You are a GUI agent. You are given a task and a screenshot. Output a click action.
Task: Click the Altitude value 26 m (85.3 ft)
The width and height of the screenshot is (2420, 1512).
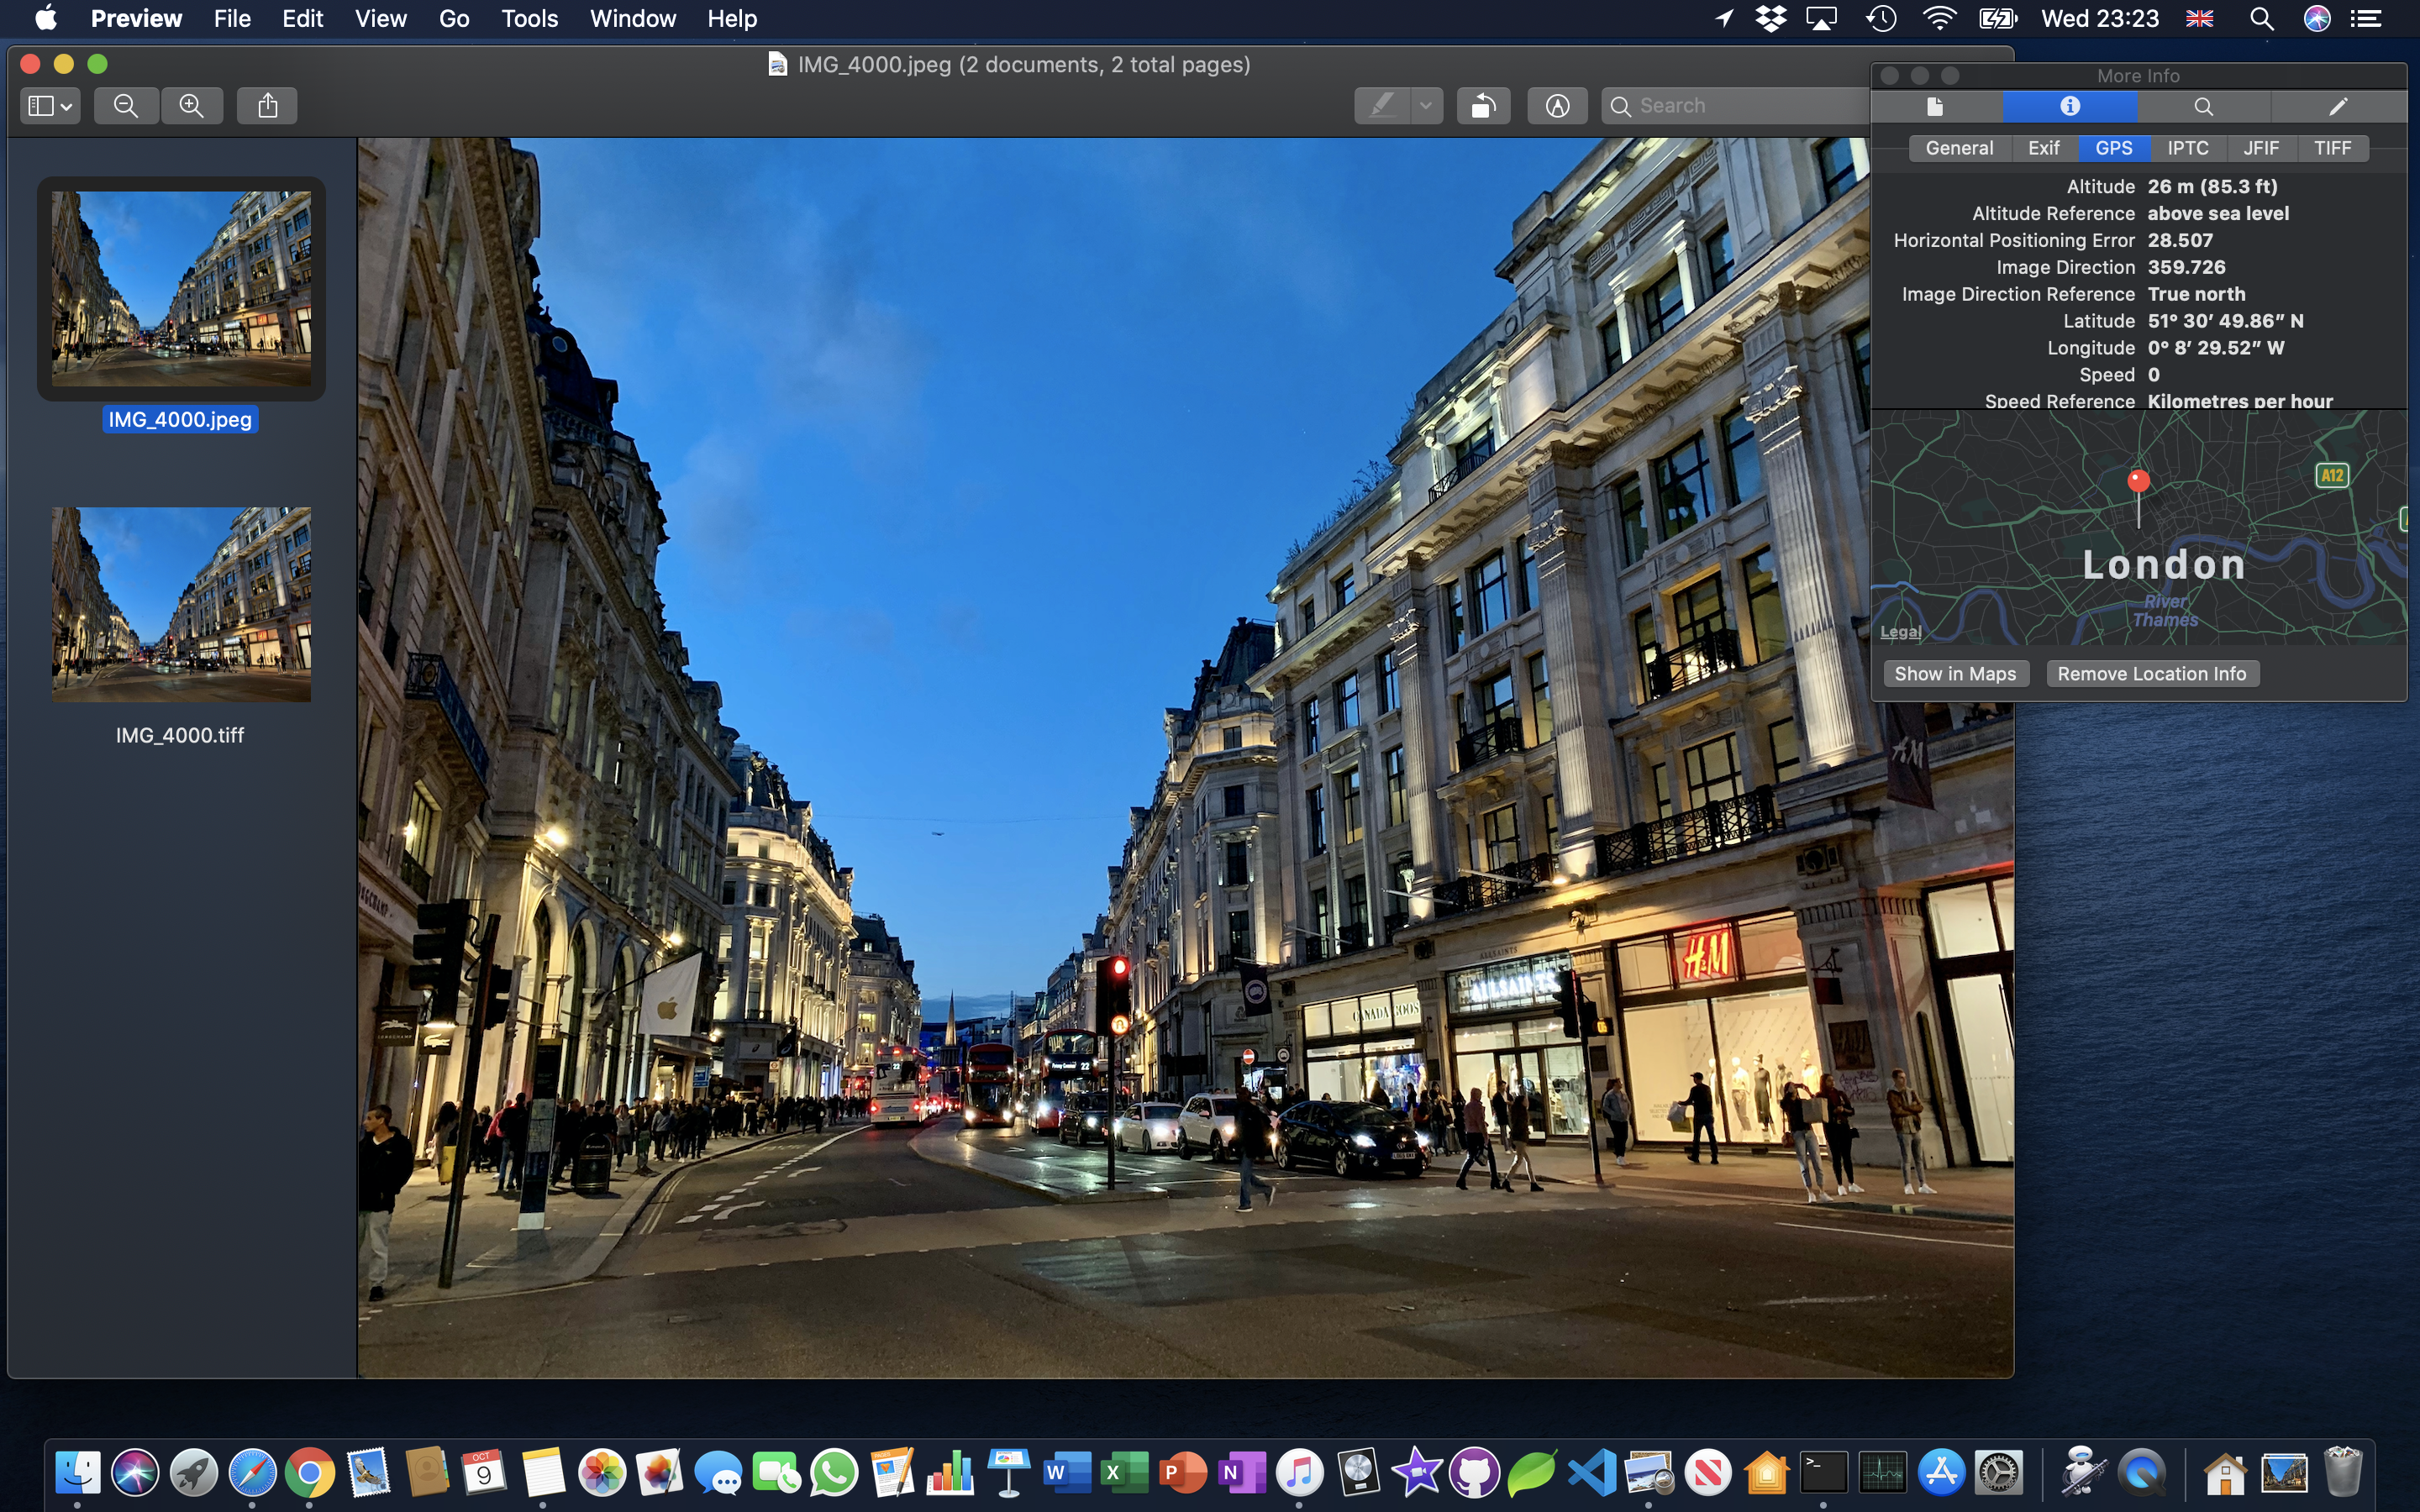2212,187
